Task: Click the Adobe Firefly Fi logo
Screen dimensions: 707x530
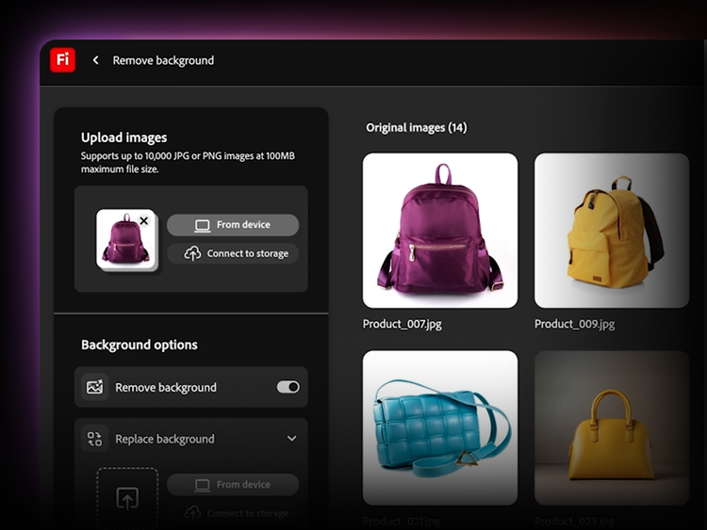Action: point(63,60)
